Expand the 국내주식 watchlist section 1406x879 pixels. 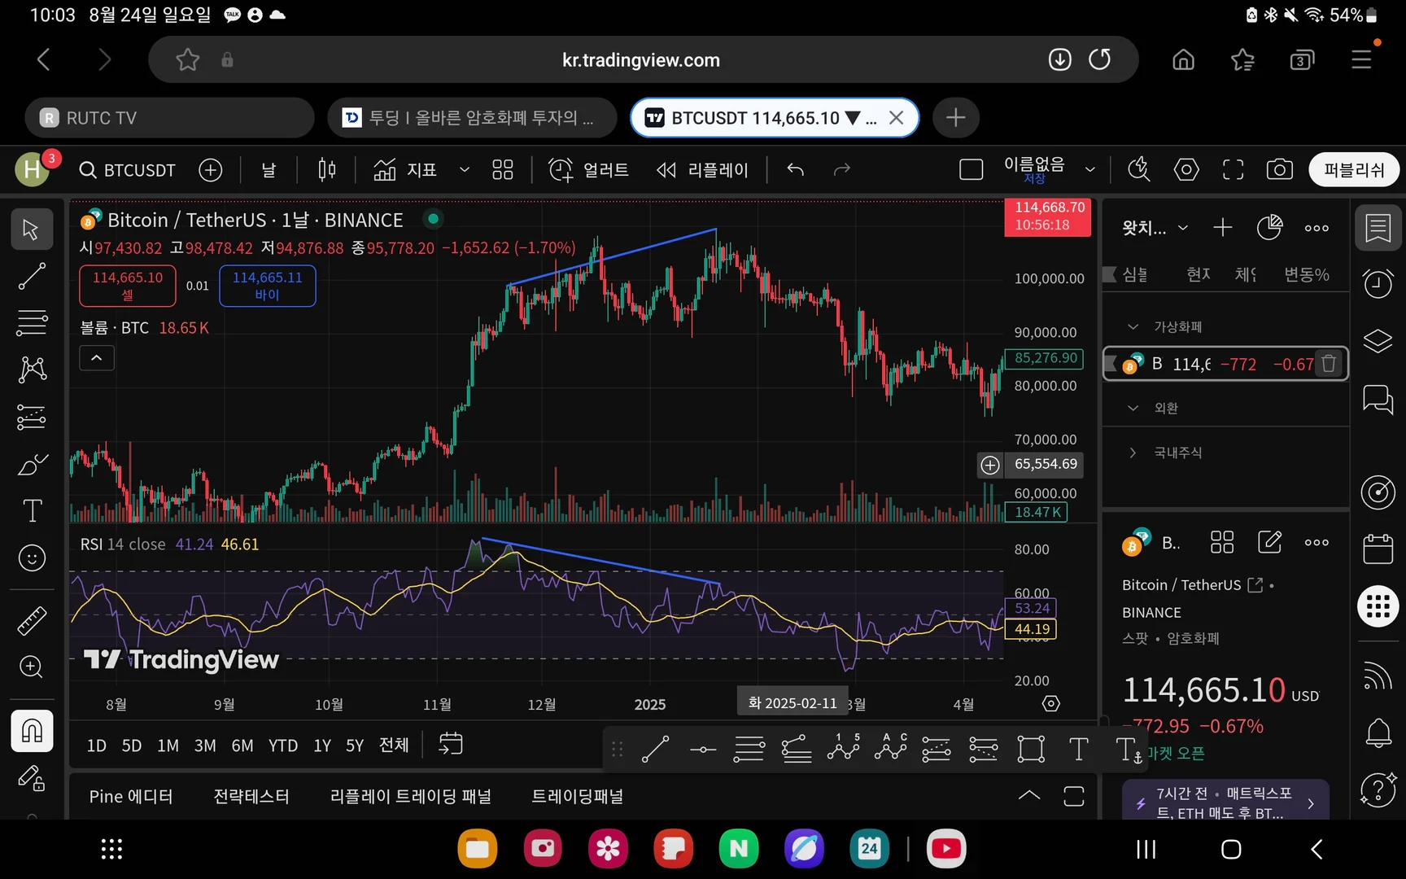[1133, 453]
